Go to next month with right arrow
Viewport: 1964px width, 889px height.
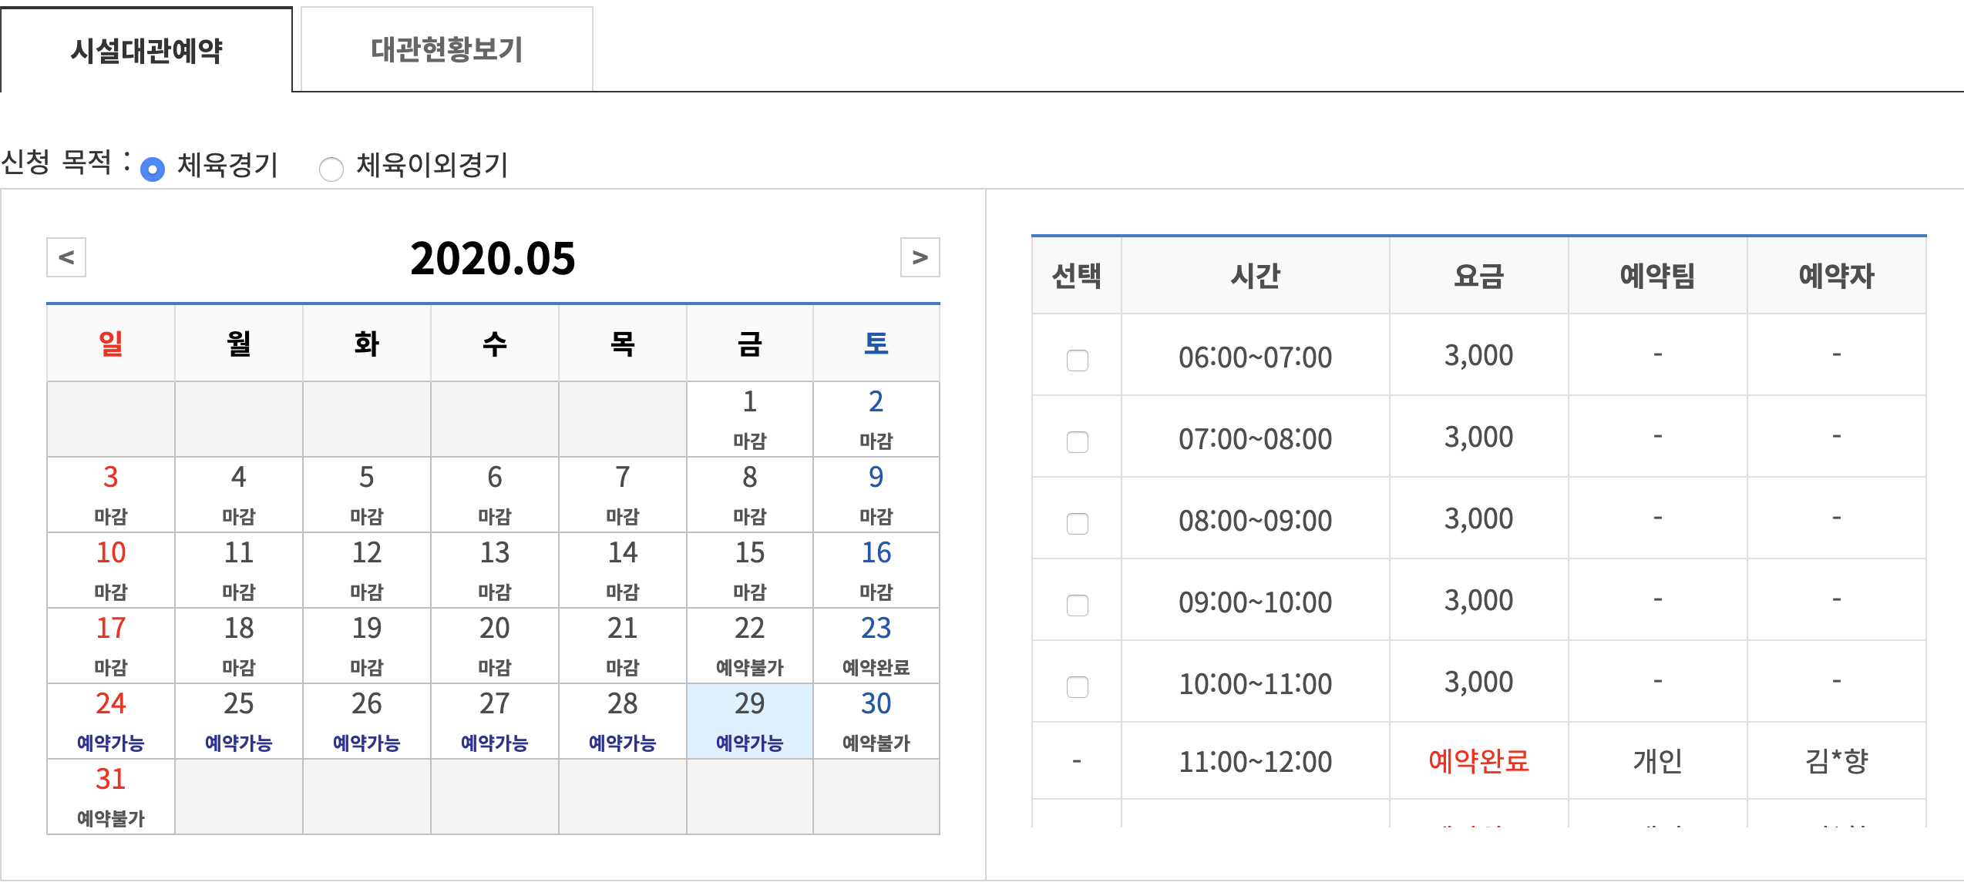pos(920,257)
